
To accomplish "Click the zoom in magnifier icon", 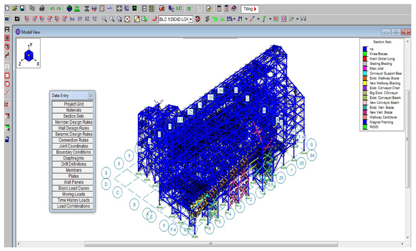I will coord(105,19).
